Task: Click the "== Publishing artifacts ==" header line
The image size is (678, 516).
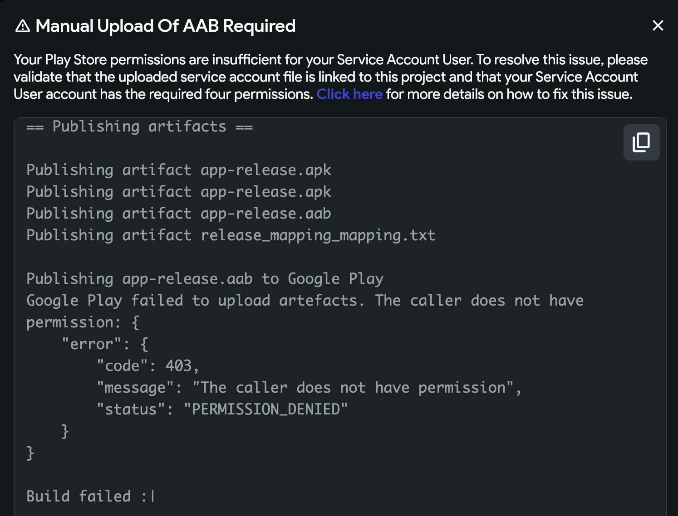Action: (139, 127)
